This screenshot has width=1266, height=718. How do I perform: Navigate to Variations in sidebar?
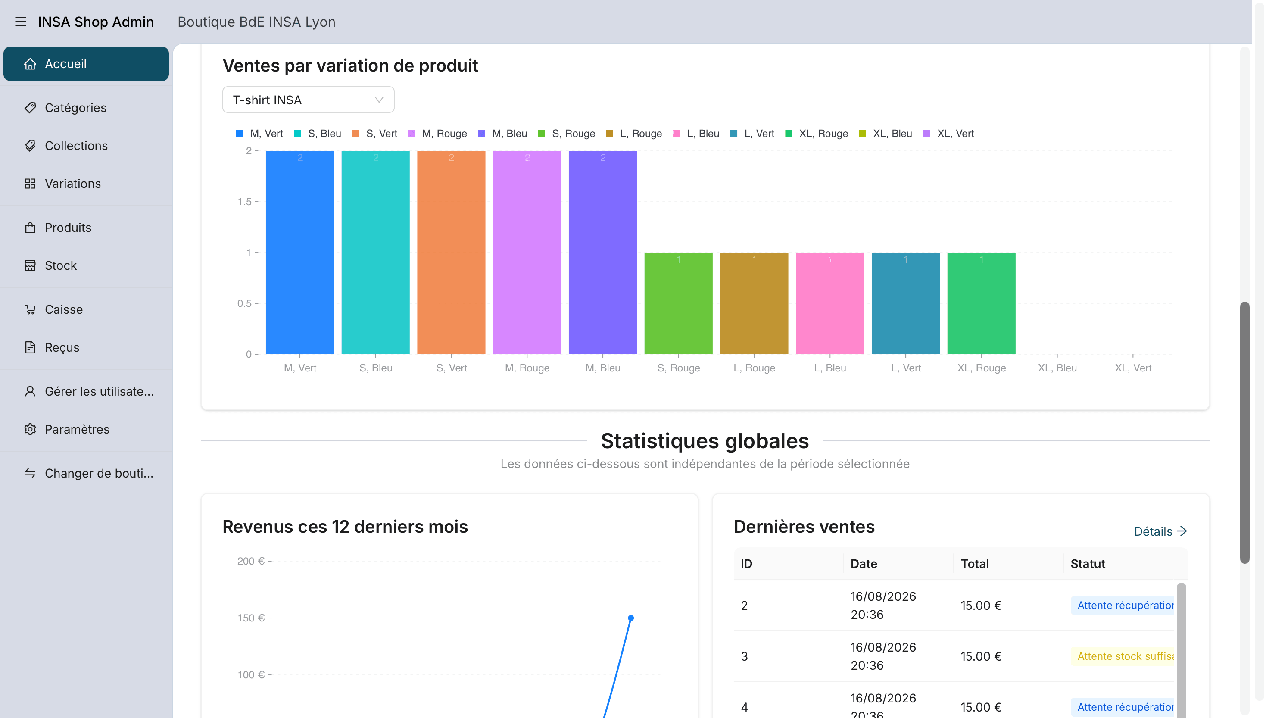(86, 184)
